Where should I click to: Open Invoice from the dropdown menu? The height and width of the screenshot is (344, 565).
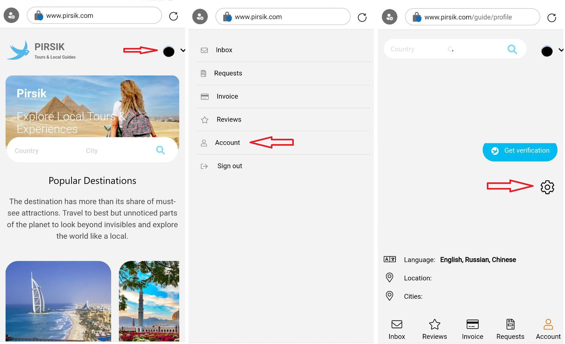[x=227, y=96]
